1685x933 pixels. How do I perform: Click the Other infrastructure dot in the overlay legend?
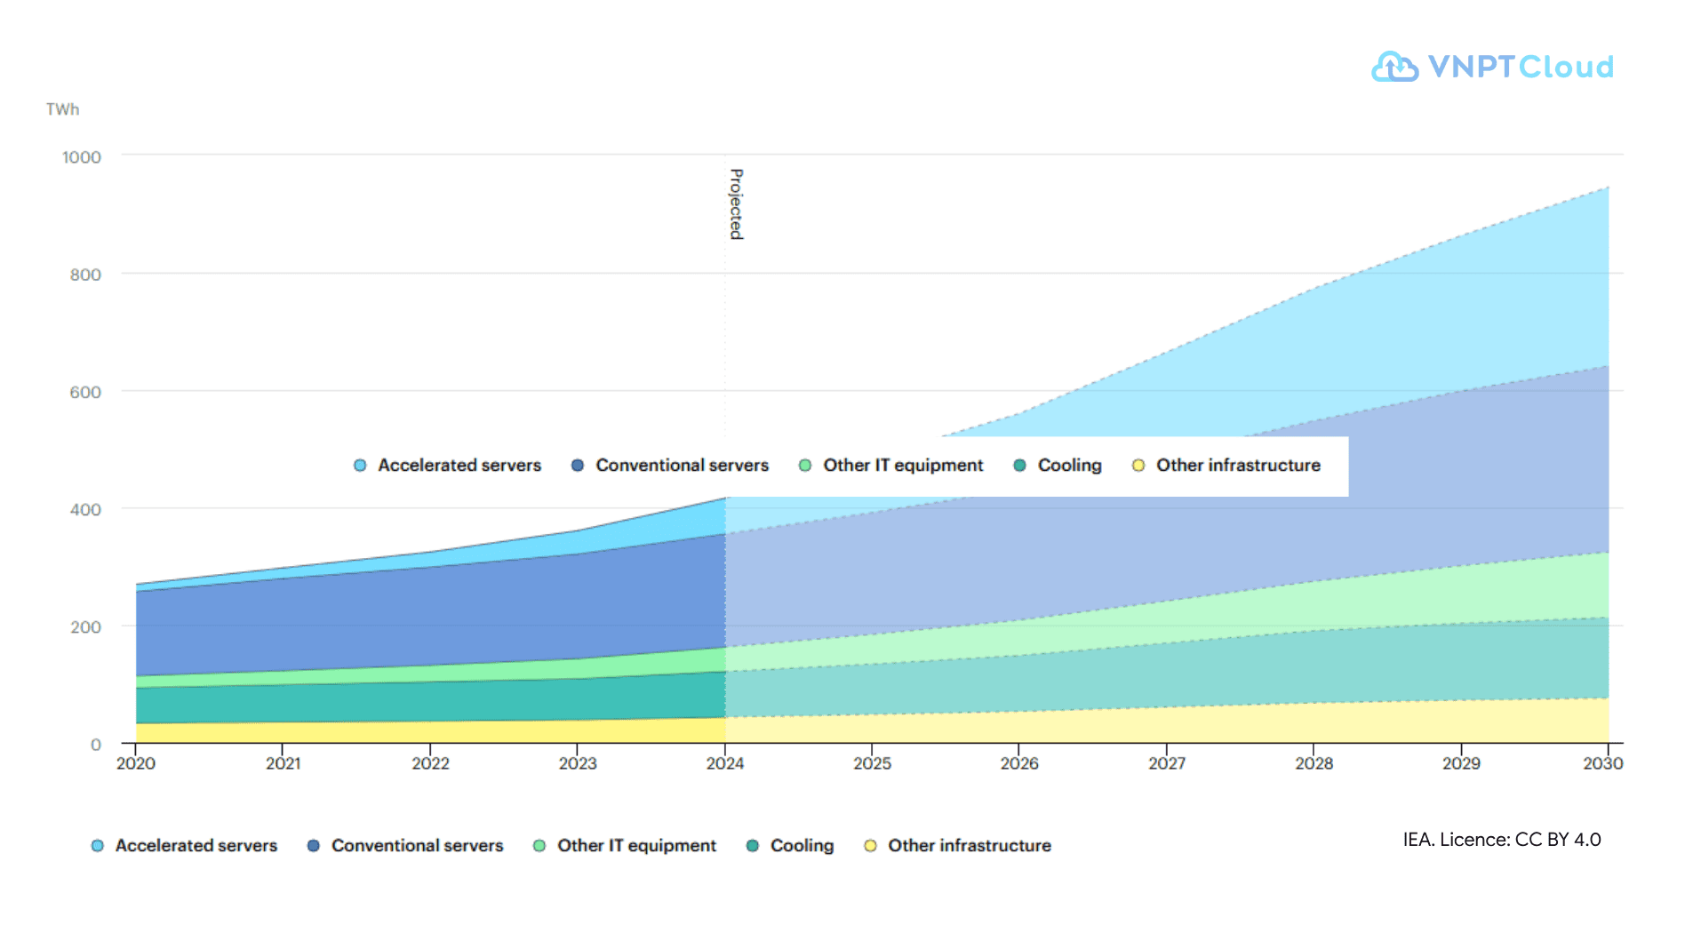point(1138,466)
